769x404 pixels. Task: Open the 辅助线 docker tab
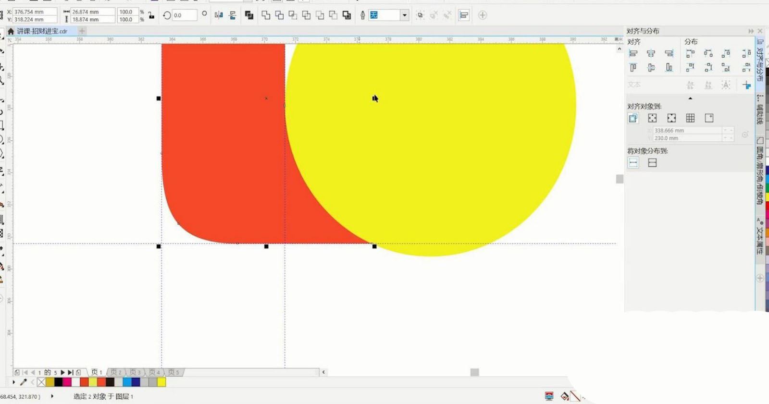[x=760, y=110]
